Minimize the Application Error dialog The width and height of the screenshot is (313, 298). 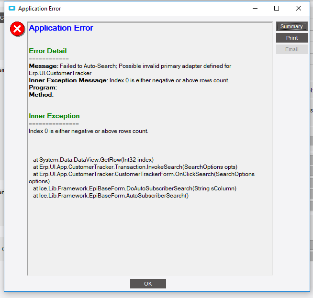point(255,9)
